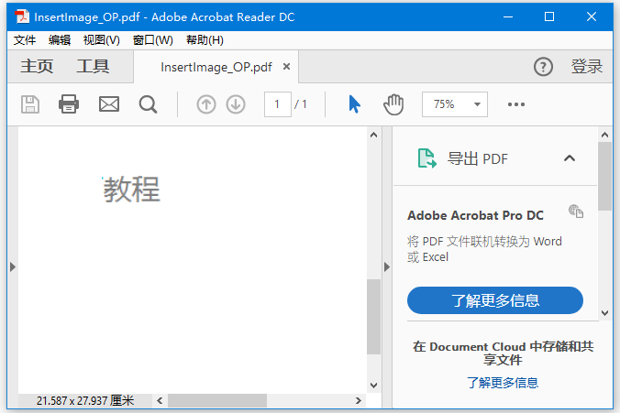Choose the selection arrow tool
This screenshot has width=620, height=413.
click(354, 104)
